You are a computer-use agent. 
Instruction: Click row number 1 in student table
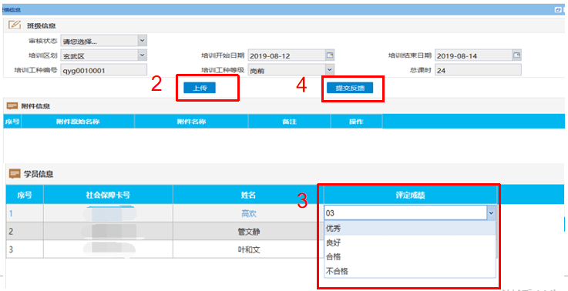11,213
